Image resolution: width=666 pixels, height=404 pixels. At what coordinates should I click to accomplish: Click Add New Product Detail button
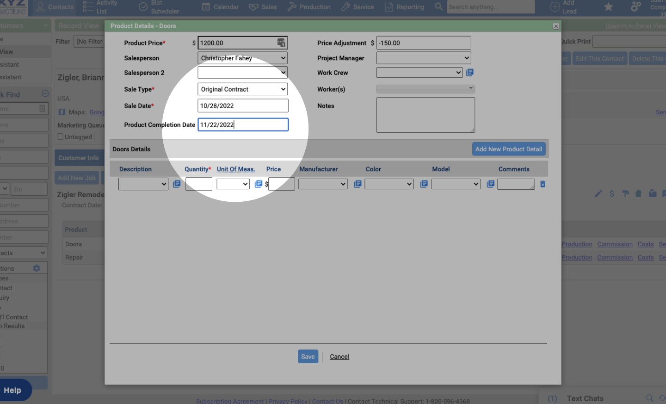pyautogui.click(x=509, y=149)
